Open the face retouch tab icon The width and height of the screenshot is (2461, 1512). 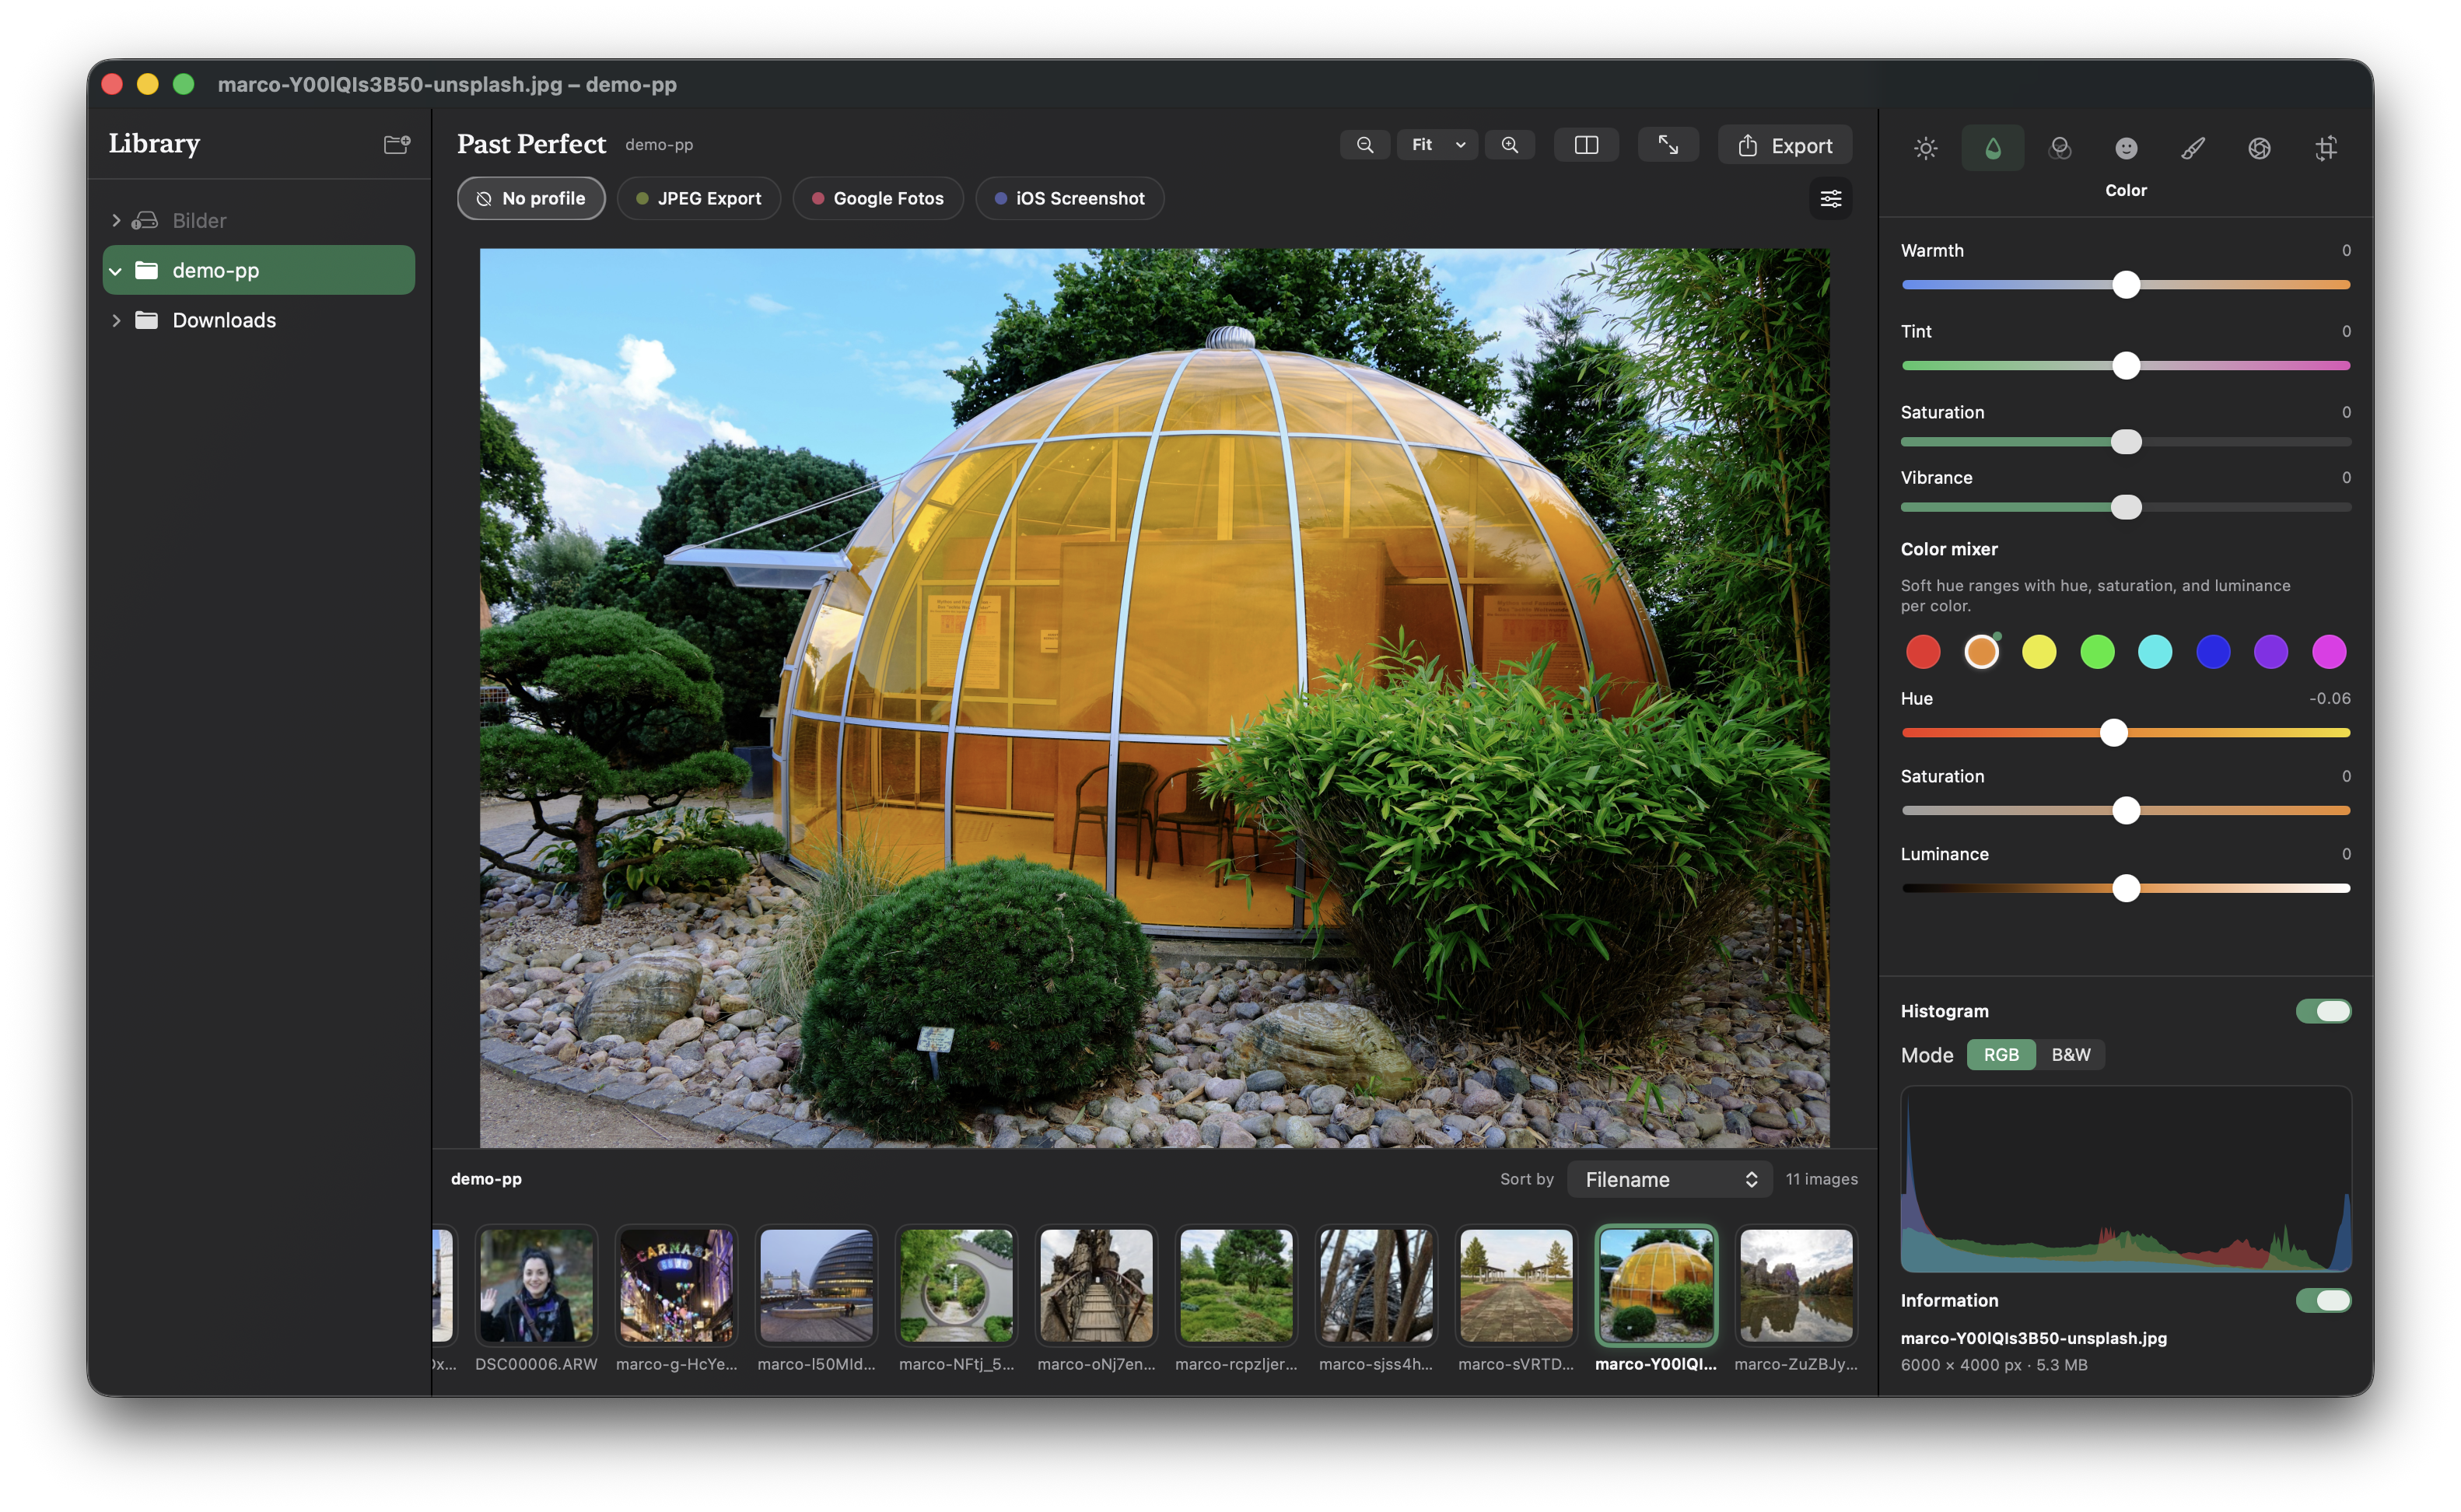[x=2126, y=148]
